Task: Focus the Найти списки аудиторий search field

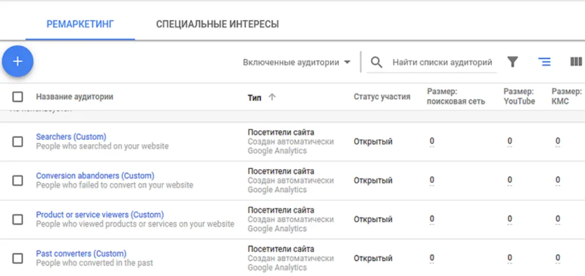Action: pyautogui.click(x=442, y=62)
